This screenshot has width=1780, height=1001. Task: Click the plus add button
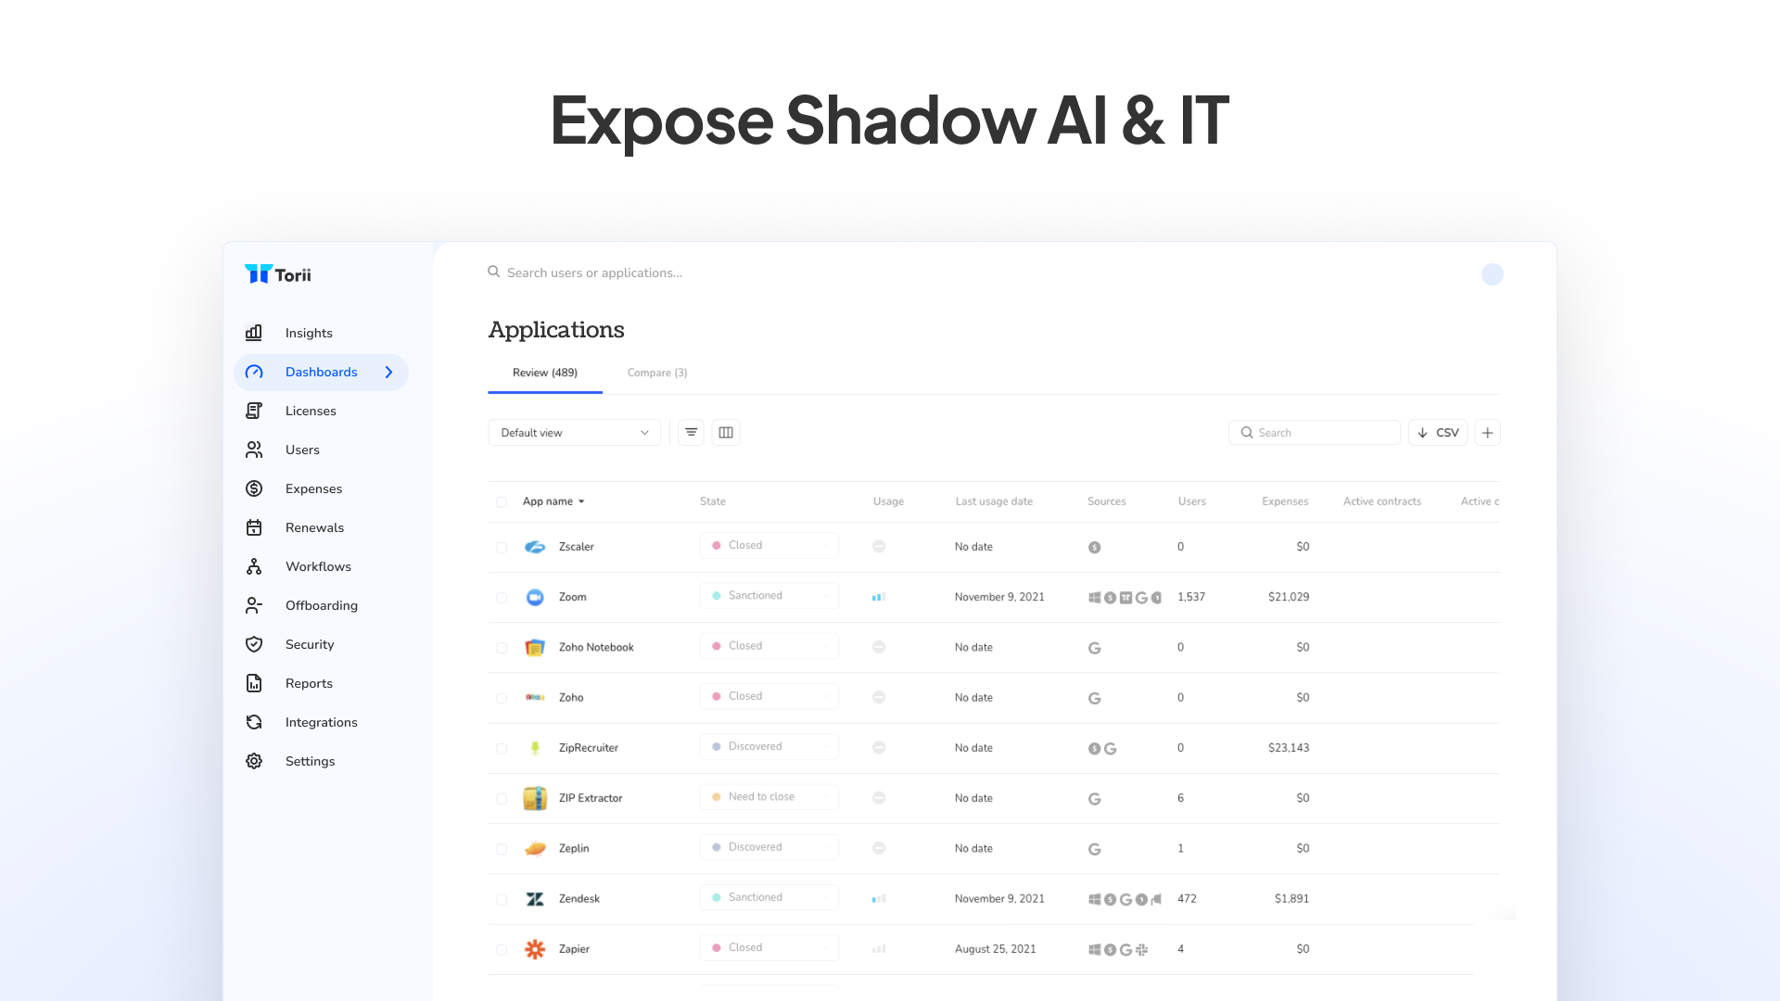[1487, 433]
